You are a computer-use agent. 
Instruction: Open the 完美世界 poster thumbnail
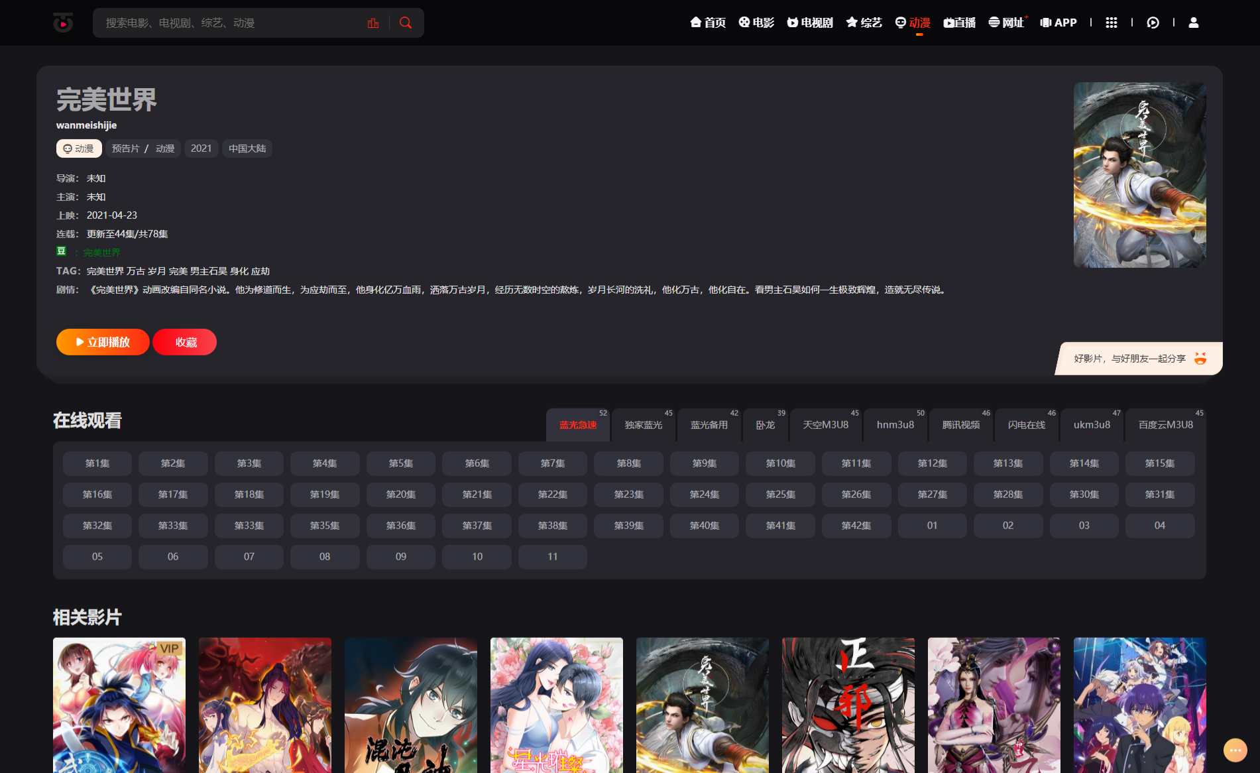click(1139, 175)
